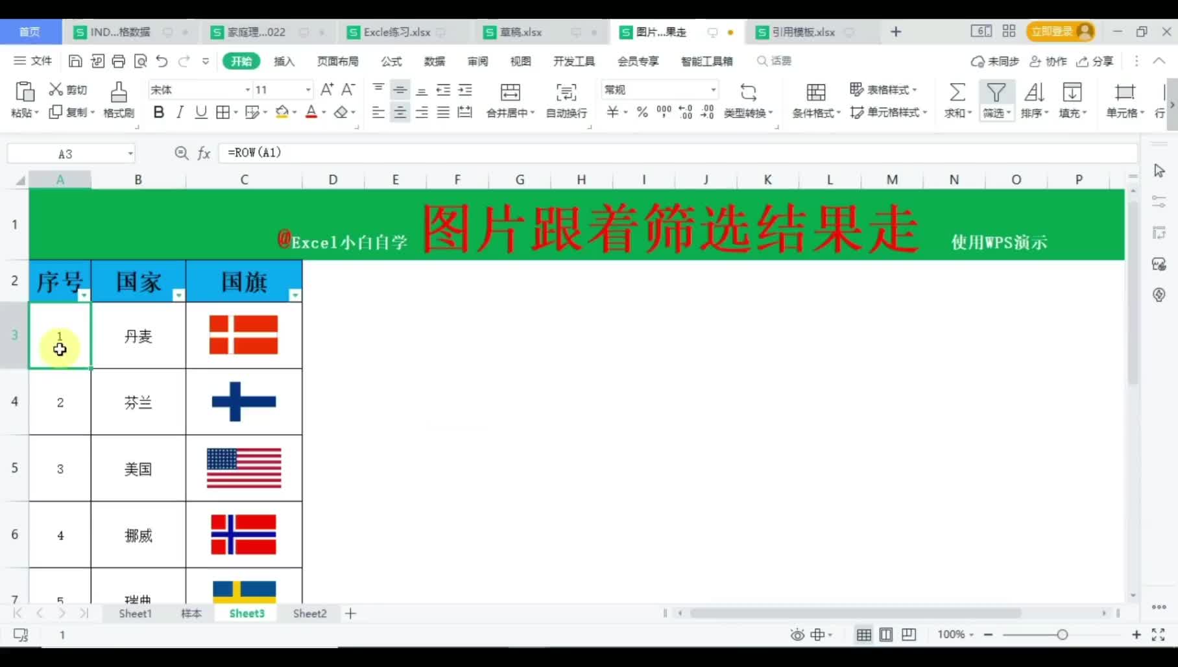Viewport: 1178px width, 667px height.
Task: Click the Filter funnel icon
Action: (x=996, y=91)
